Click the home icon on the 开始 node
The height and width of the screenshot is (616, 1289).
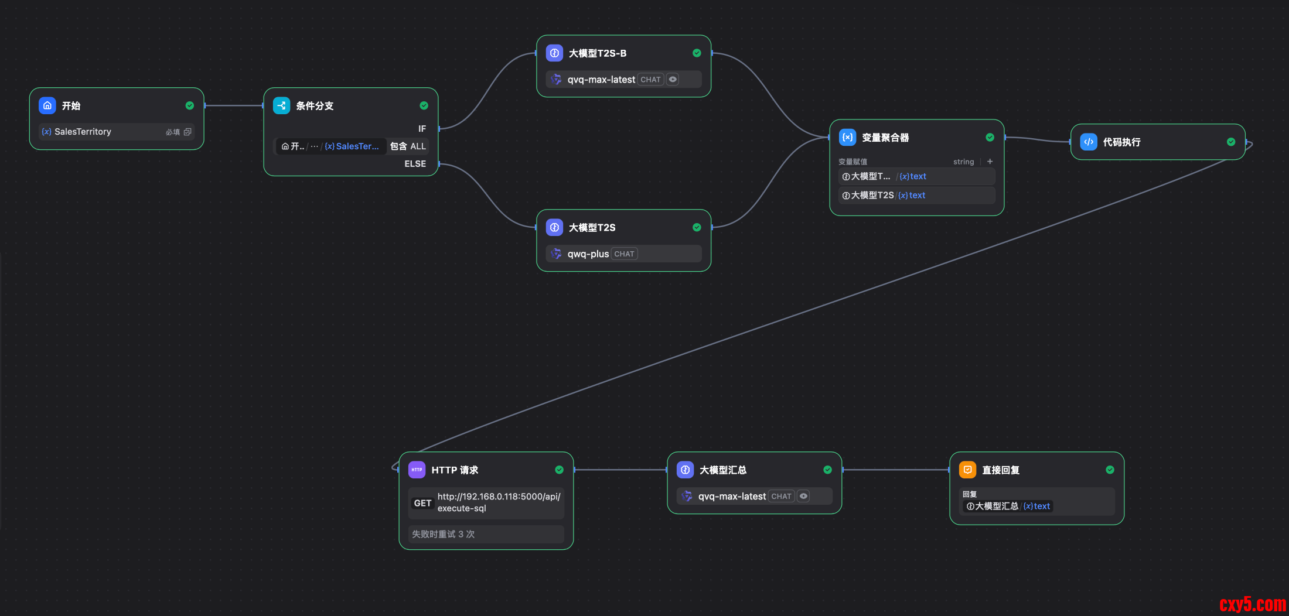(47, 105)
